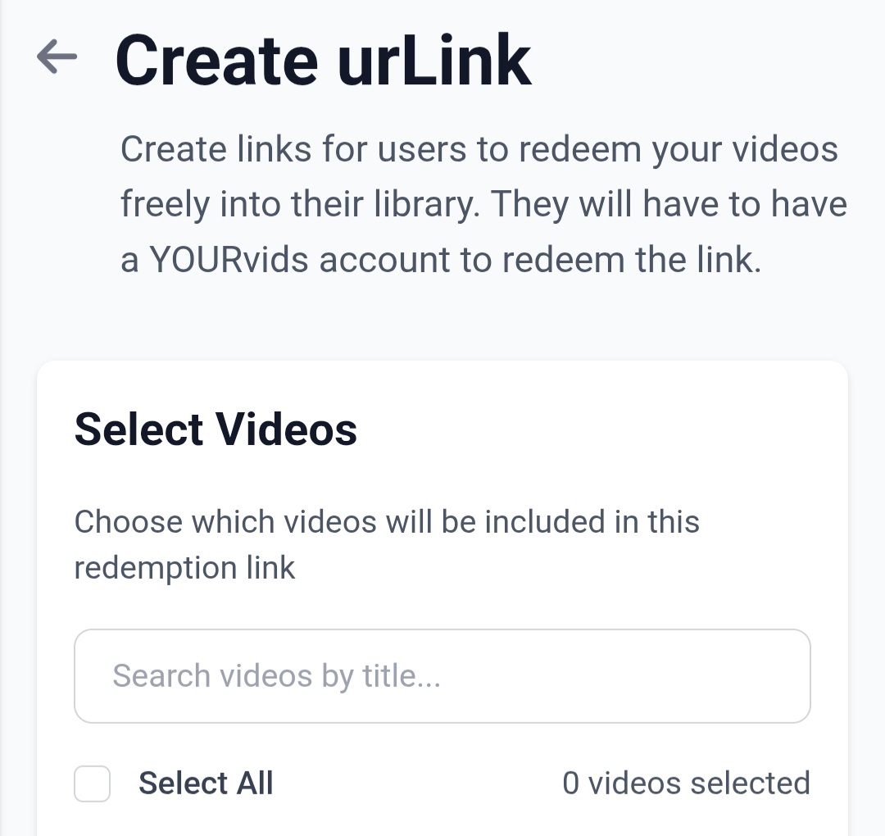Click the 'redemption link' helper text line

point(185,568)
